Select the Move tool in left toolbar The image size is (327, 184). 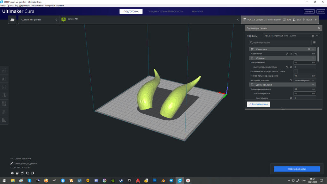coord(4,70)
